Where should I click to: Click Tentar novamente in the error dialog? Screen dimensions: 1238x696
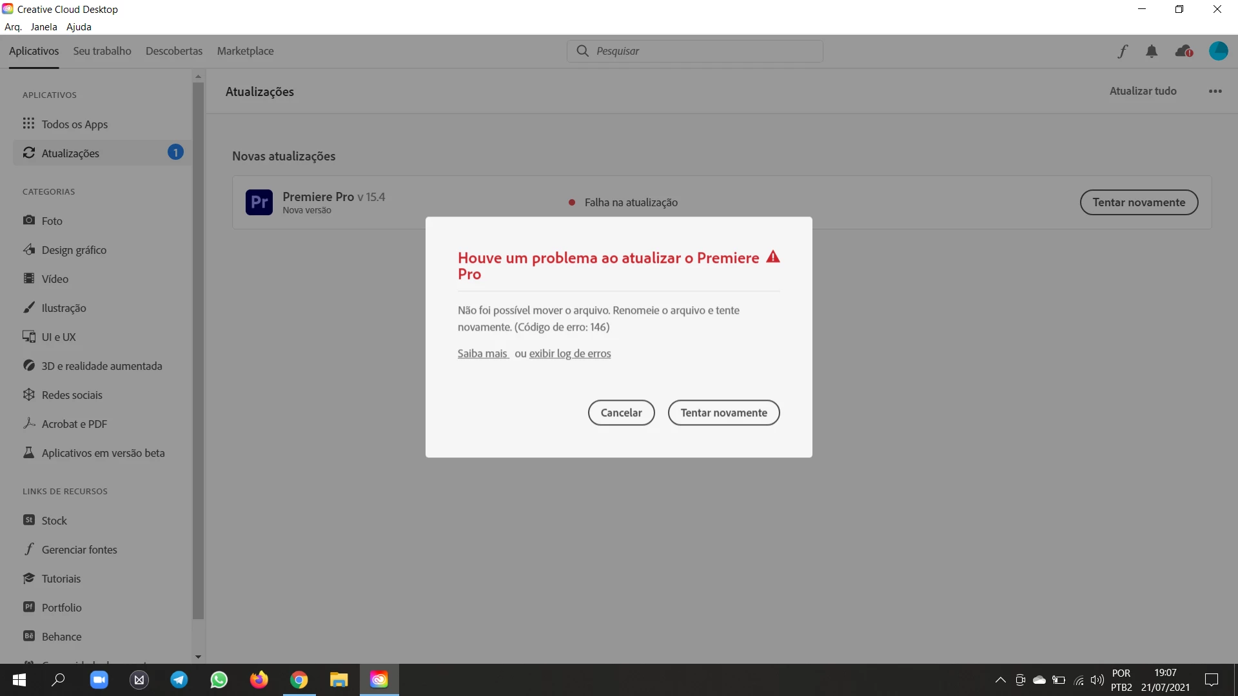tap(723, 413)
